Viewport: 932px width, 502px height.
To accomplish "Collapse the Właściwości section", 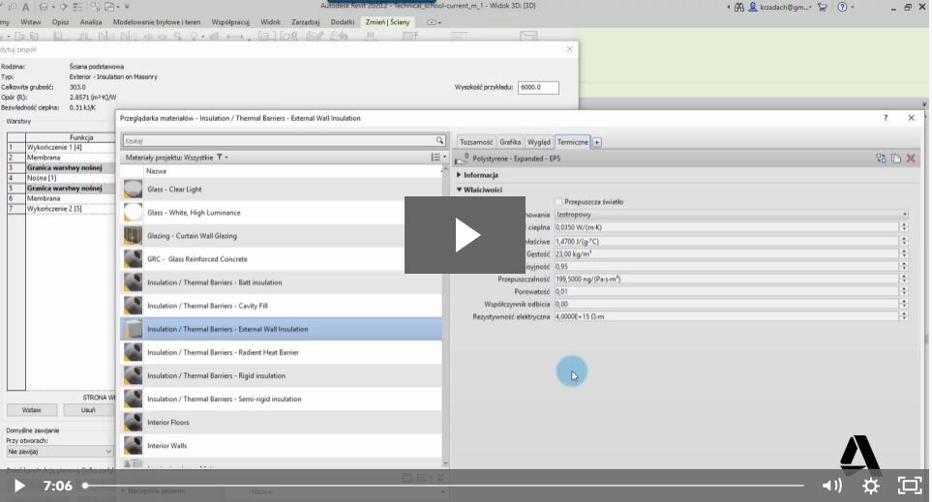I will click(x=480, y=190).
